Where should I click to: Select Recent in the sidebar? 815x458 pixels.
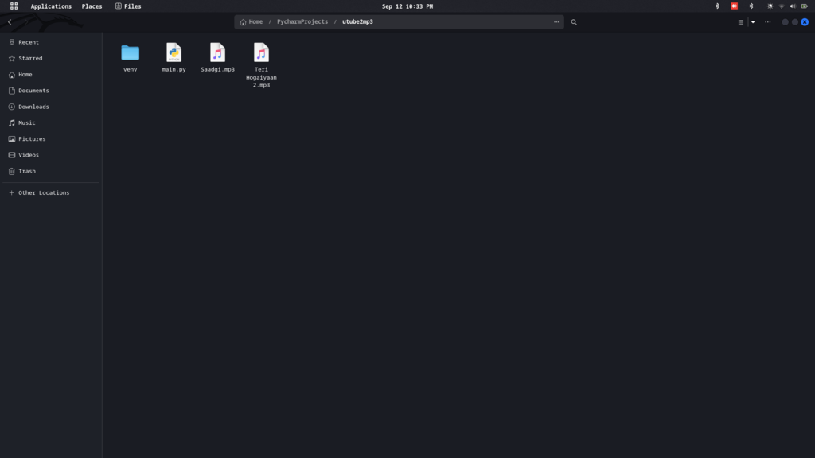point(50,42)
